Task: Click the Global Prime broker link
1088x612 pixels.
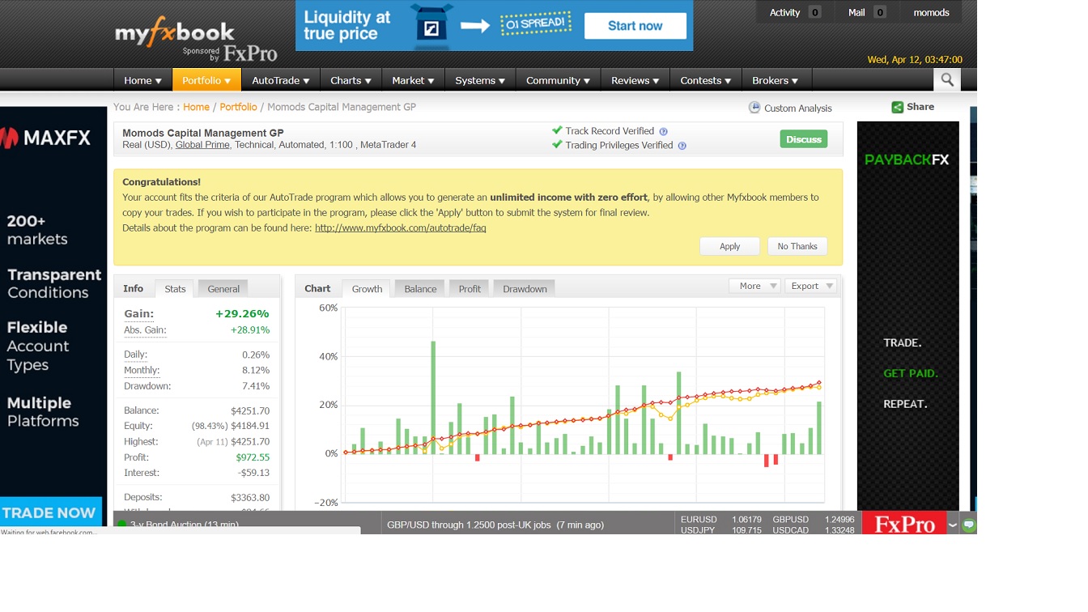Action: tap(202, 145)
